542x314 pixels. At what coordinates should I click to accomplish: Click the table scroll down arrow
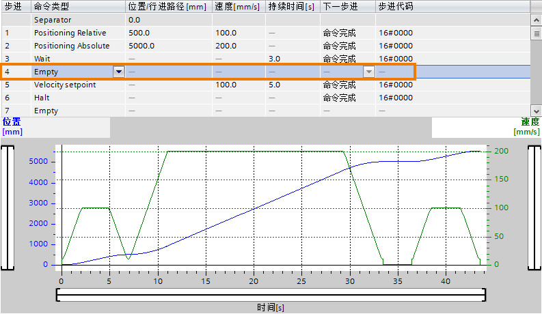point(536,111)
